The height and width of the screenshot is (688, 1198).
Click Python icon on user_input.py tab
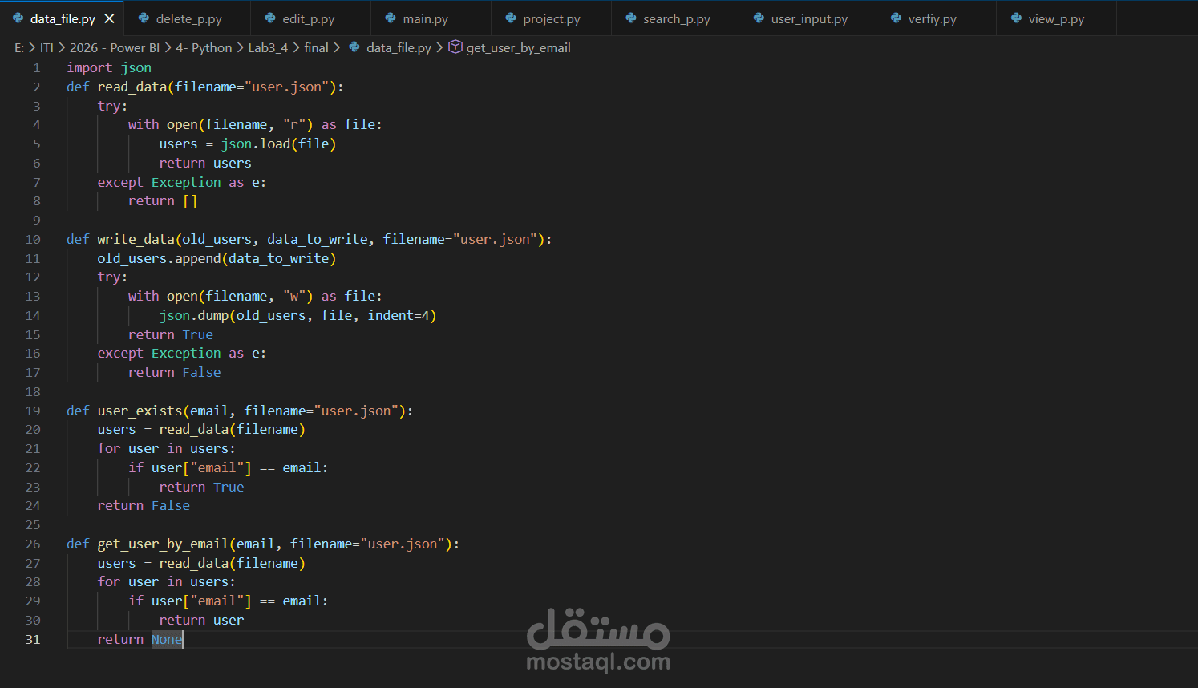[759, 18]
